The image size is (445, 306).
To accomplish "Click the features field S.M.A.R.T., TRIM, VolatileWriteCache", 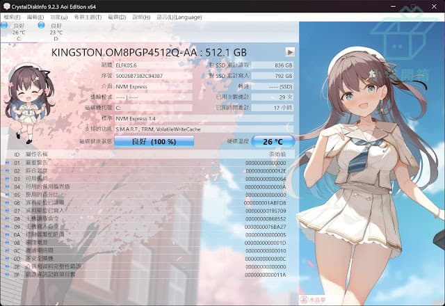I will click(x=204, y=129).
